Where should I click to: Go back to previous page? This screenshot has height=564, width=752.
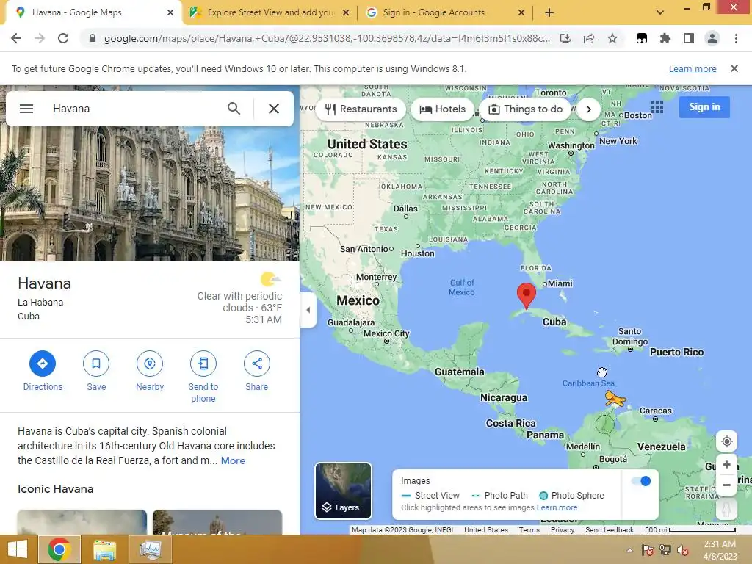click(16, 38)
